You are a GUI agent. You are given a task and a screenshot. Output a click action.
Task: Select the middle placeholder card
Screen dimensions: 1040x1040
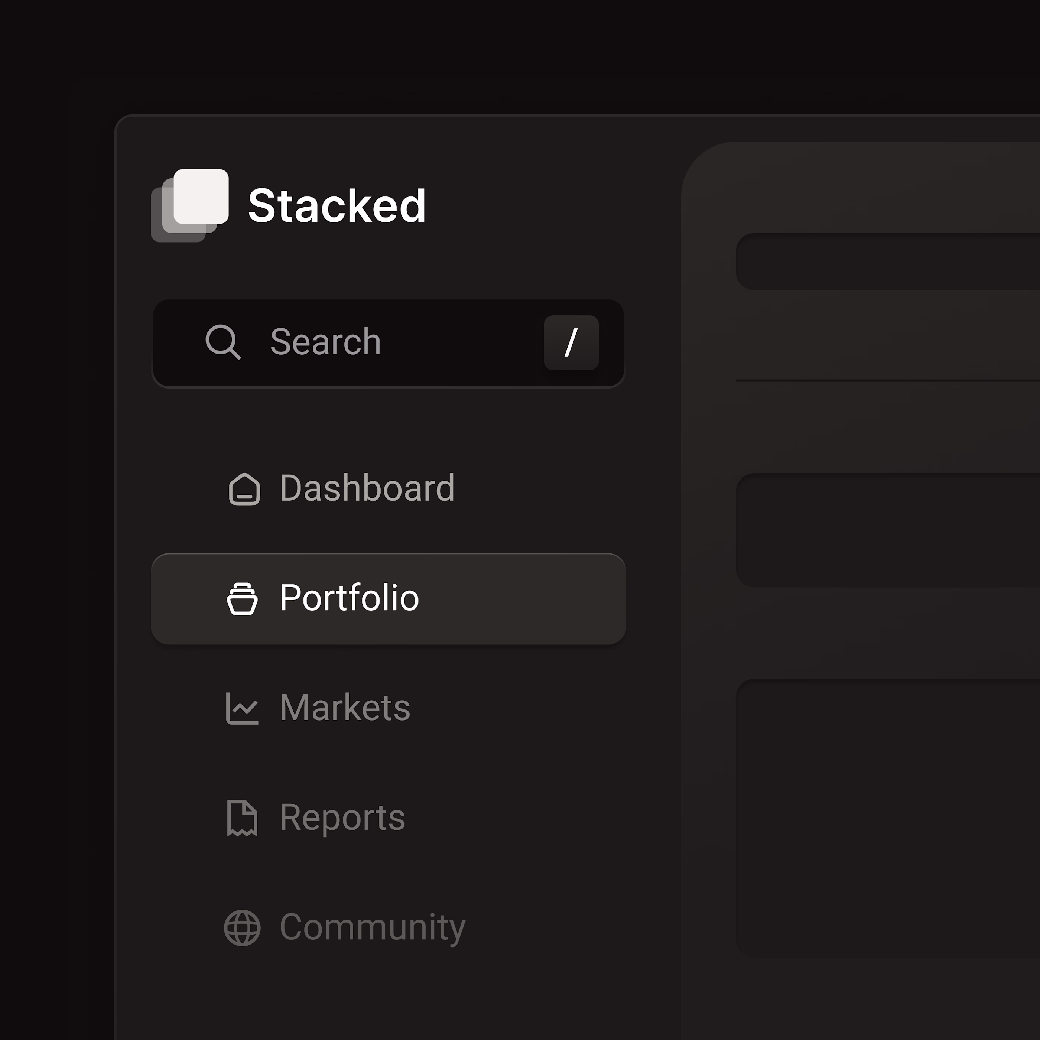[888, 530]
